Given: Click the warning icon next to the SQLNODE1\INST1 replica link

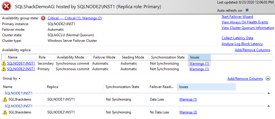Looking at the screenshot, I should point(4,63).
